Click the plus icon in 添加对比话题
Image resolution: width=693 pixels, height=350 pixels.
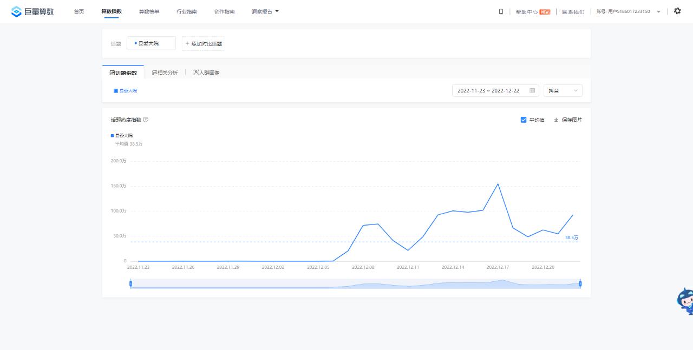click(x=187, y=44)
